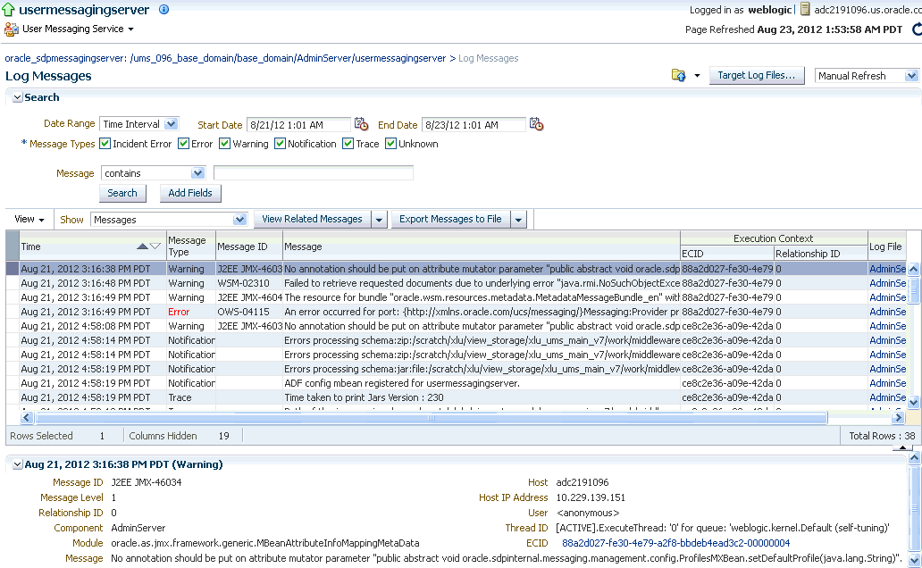The image size is (922, 568).
Task: Click the details pane scroll-down arrow
Action: (914, 559)
